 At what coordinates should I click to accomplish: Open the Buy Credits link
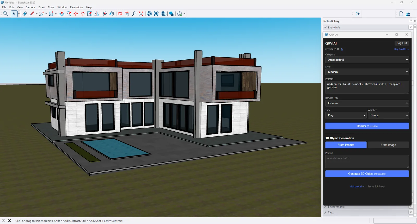[401, 49]
